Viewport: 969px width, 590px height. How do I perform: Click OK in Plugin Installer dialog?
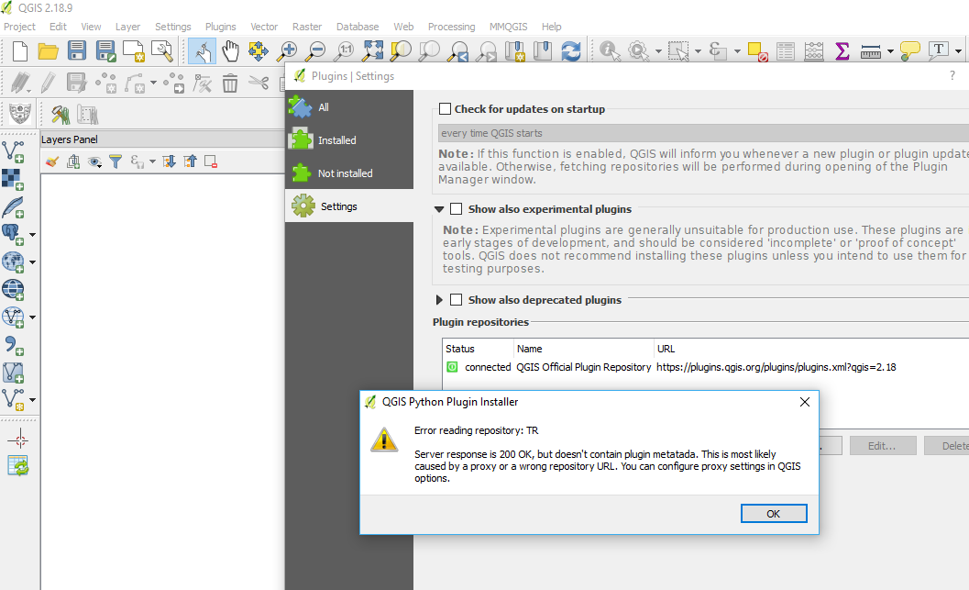774,513
